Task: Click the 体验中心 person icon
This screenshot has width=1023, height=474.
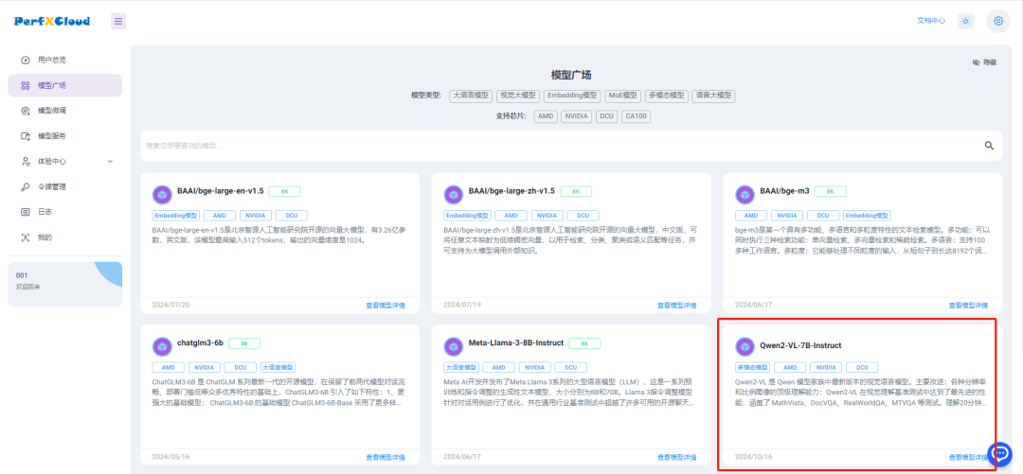Action: point(26,161)
